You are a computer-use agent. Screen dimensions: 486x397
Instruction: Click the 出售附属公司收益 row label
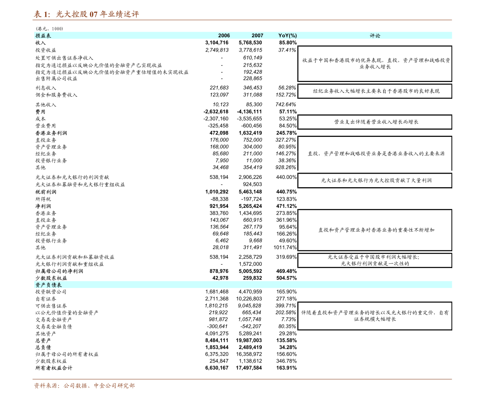pyautogui.click(x=56, y=79)
